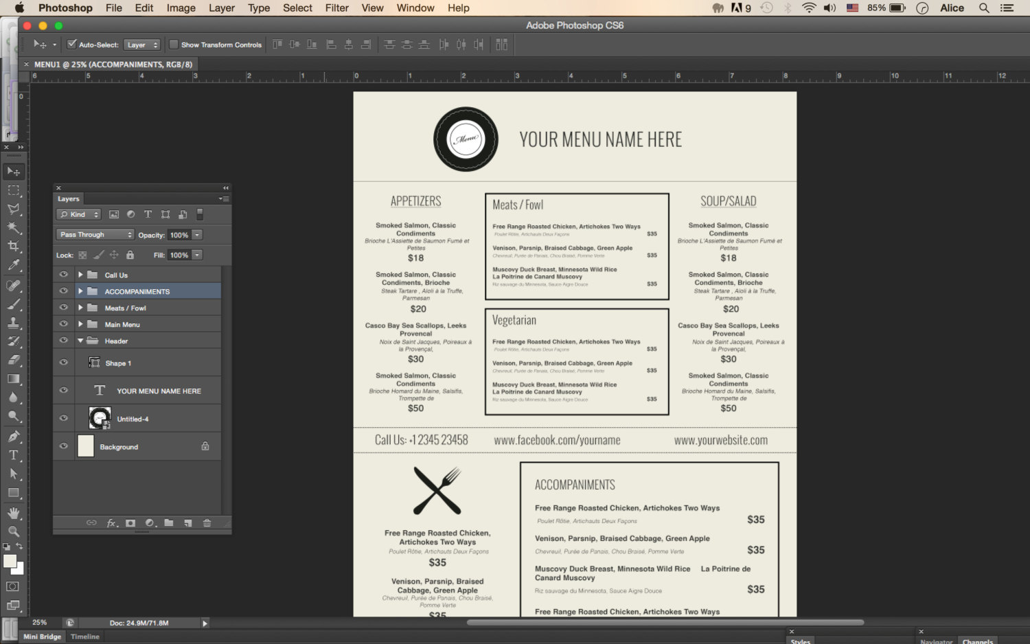
Task: Select the Crop tool
Action: point(13,246)
